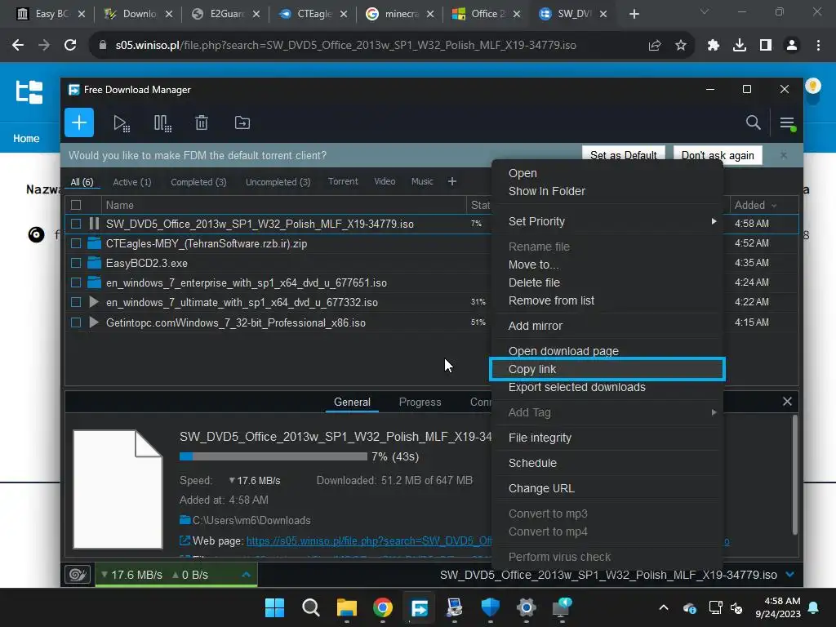Select Change URL menu entry
Viewport: 836px width, 627px height.
click(540, 488)
